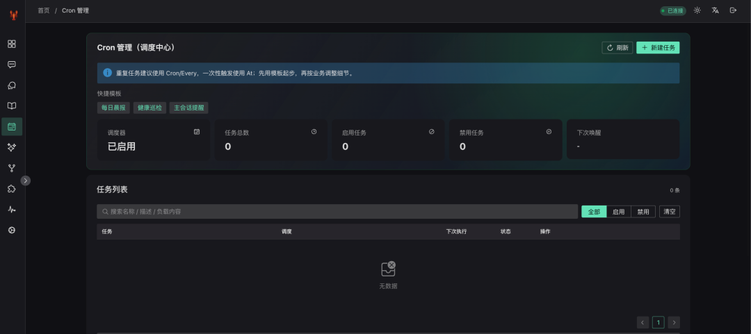This screenshot has height=334, width=751.
Task: Click the 清空 clear button
Action: point(670,212)
